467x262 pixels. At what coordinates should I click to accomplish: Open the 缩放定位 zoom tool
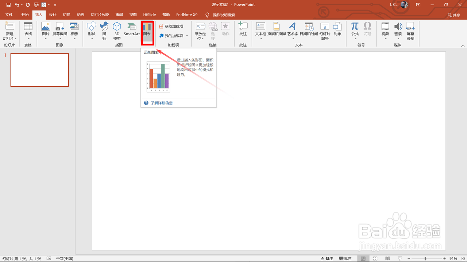click(200, 31)
